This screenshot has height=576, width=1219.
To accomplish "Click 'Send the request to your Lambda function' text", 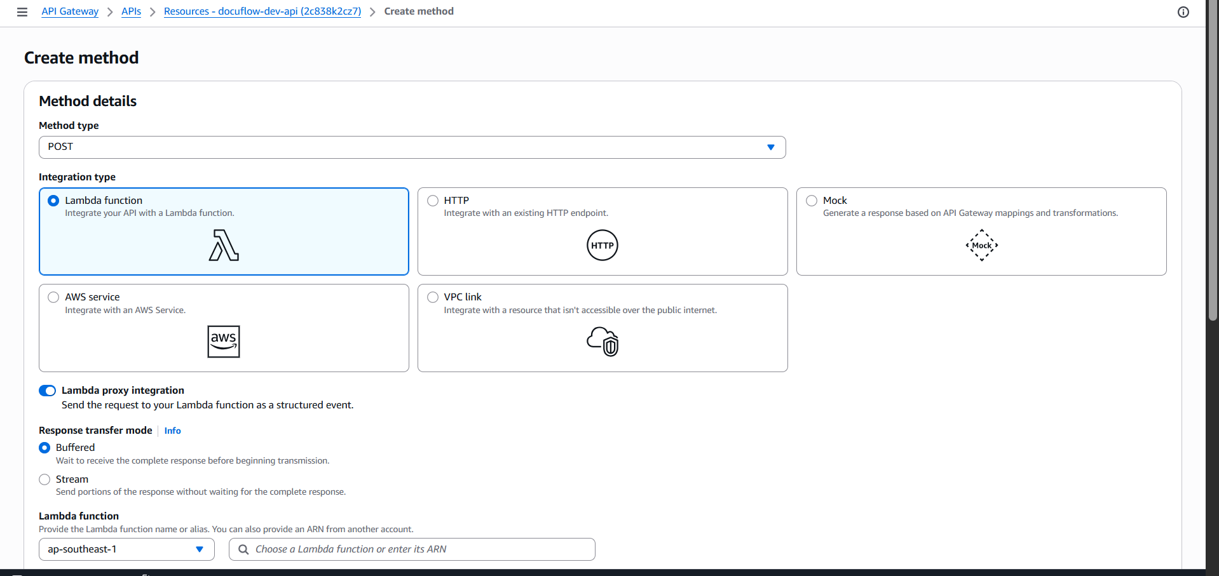I will pyautogui.click(x=207, y=405).
